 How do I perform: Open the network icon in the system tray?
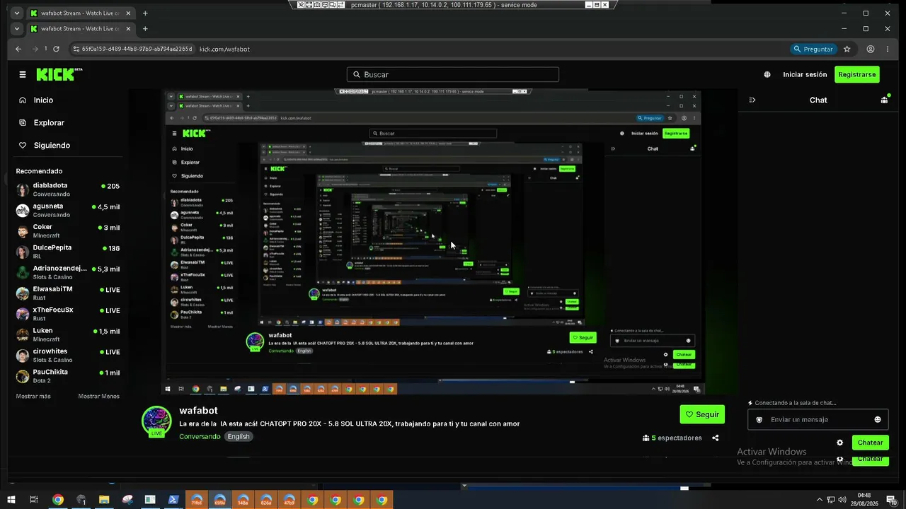(x=830, y=500)
